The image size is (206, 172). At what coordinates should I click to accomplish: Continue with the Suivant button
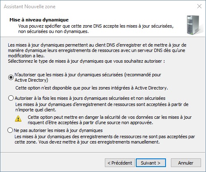(x=151, y=163)
